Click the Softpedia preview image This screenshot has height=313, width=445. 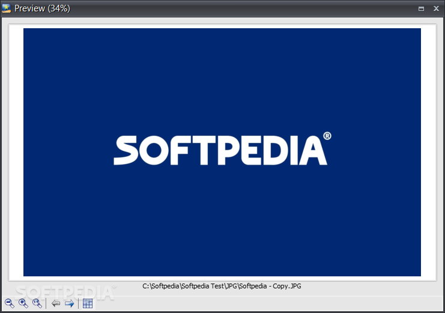click(x=222, y=152)
